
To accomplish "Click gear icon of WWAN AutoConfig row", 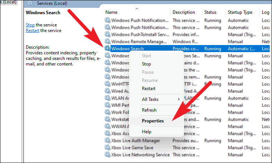I will tap(107, 127).
